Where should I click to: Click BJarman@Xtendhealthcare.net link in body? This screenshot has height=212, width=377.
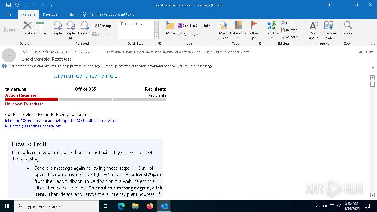click(x=33, y=120)
